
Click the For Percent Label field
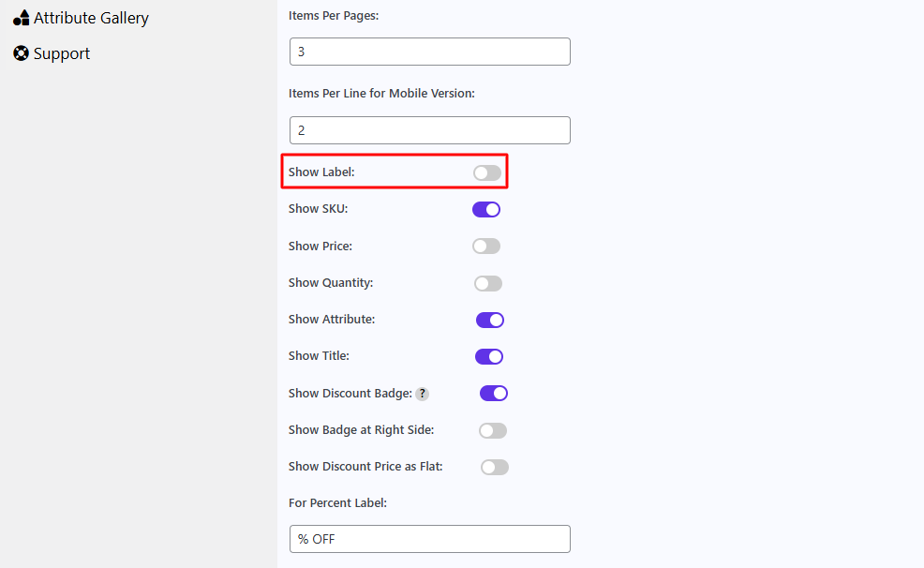point(430,539)
